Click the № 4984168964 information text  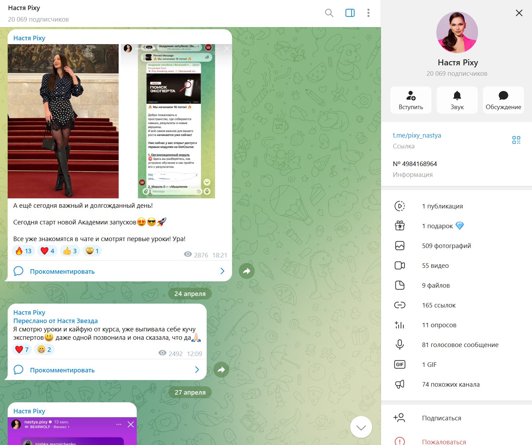pos(415,164)
